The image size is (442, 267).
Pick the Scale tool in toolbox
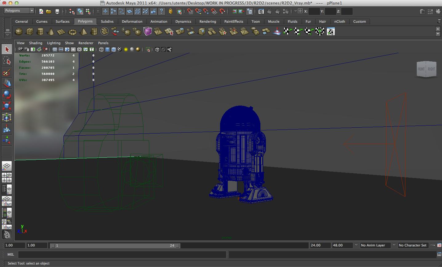7,106
